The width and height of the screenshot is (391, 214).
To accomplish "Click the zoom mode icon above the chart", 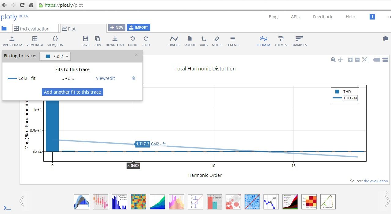I will [333, 60].
